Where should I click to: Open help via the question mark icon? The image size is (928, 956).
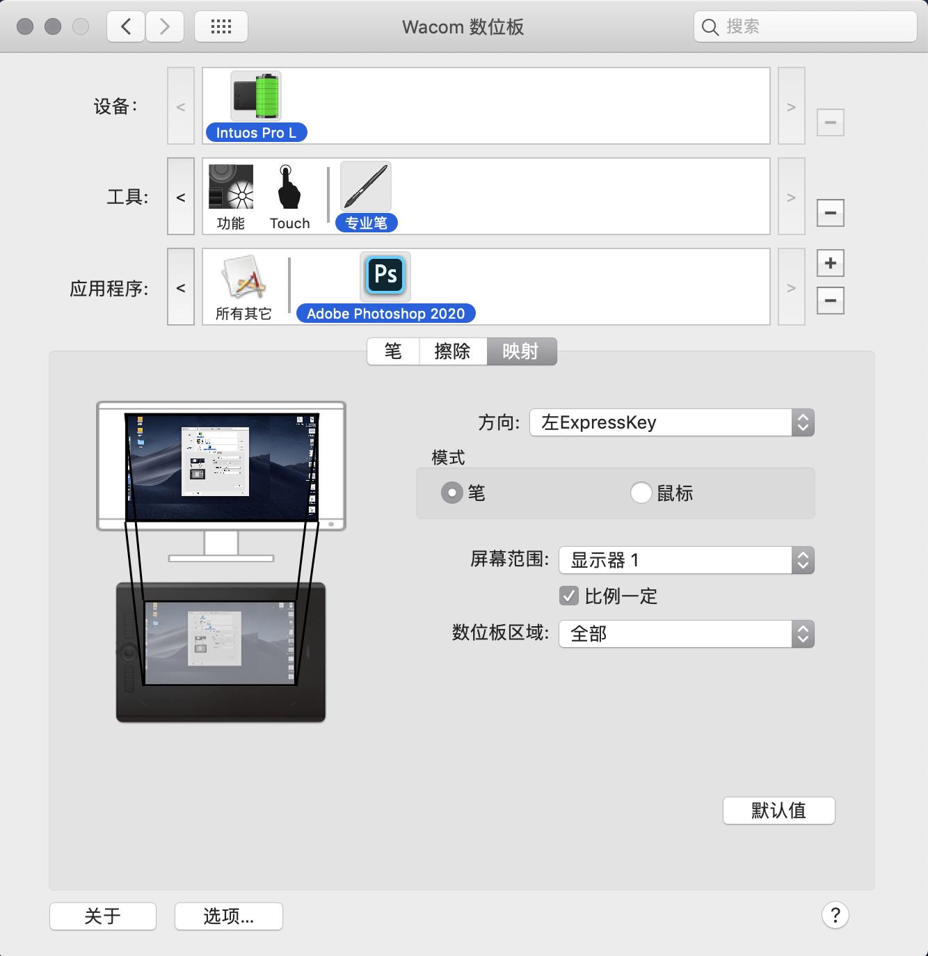[835, 916]
